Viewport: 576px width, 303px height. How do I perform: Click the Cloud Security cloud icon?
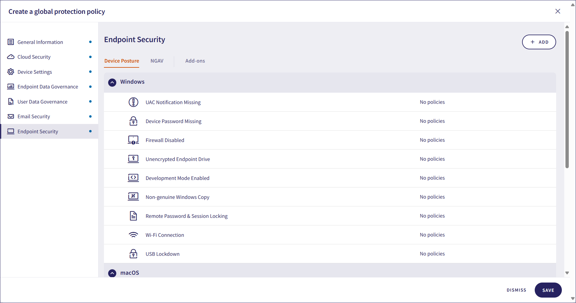point(11,57)
